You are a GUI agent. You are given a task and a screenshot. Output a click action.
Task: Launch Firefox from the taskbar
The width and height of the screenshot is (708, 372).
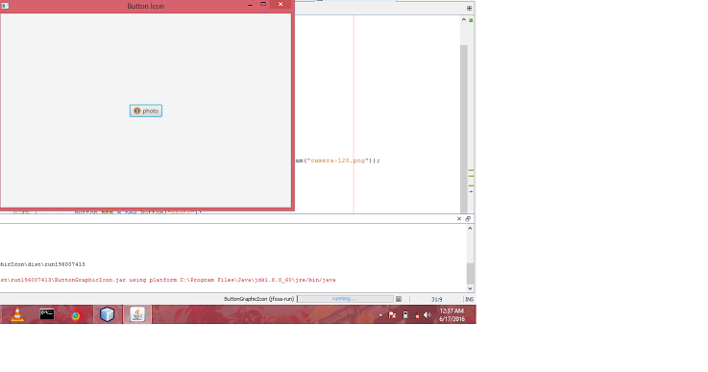coord(75,315)
